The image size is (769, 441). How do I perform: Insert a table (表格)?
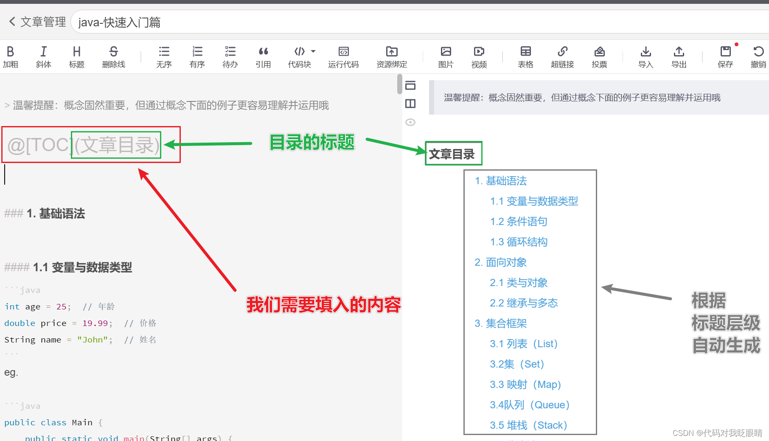[x=525, y=57]
